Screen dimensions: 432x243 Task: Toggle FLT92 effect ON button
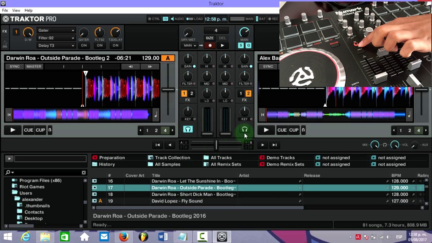click(x=100, y=46)
